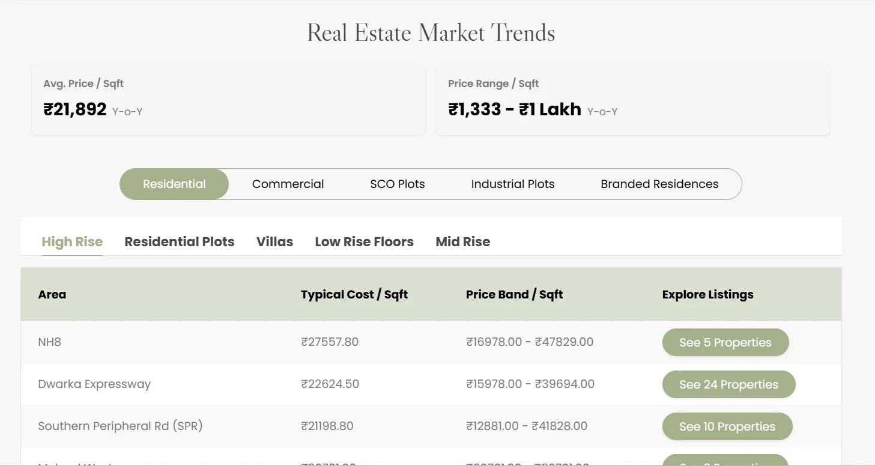
Task: Switch to Industrial Plots category
Action: [513, 184]
